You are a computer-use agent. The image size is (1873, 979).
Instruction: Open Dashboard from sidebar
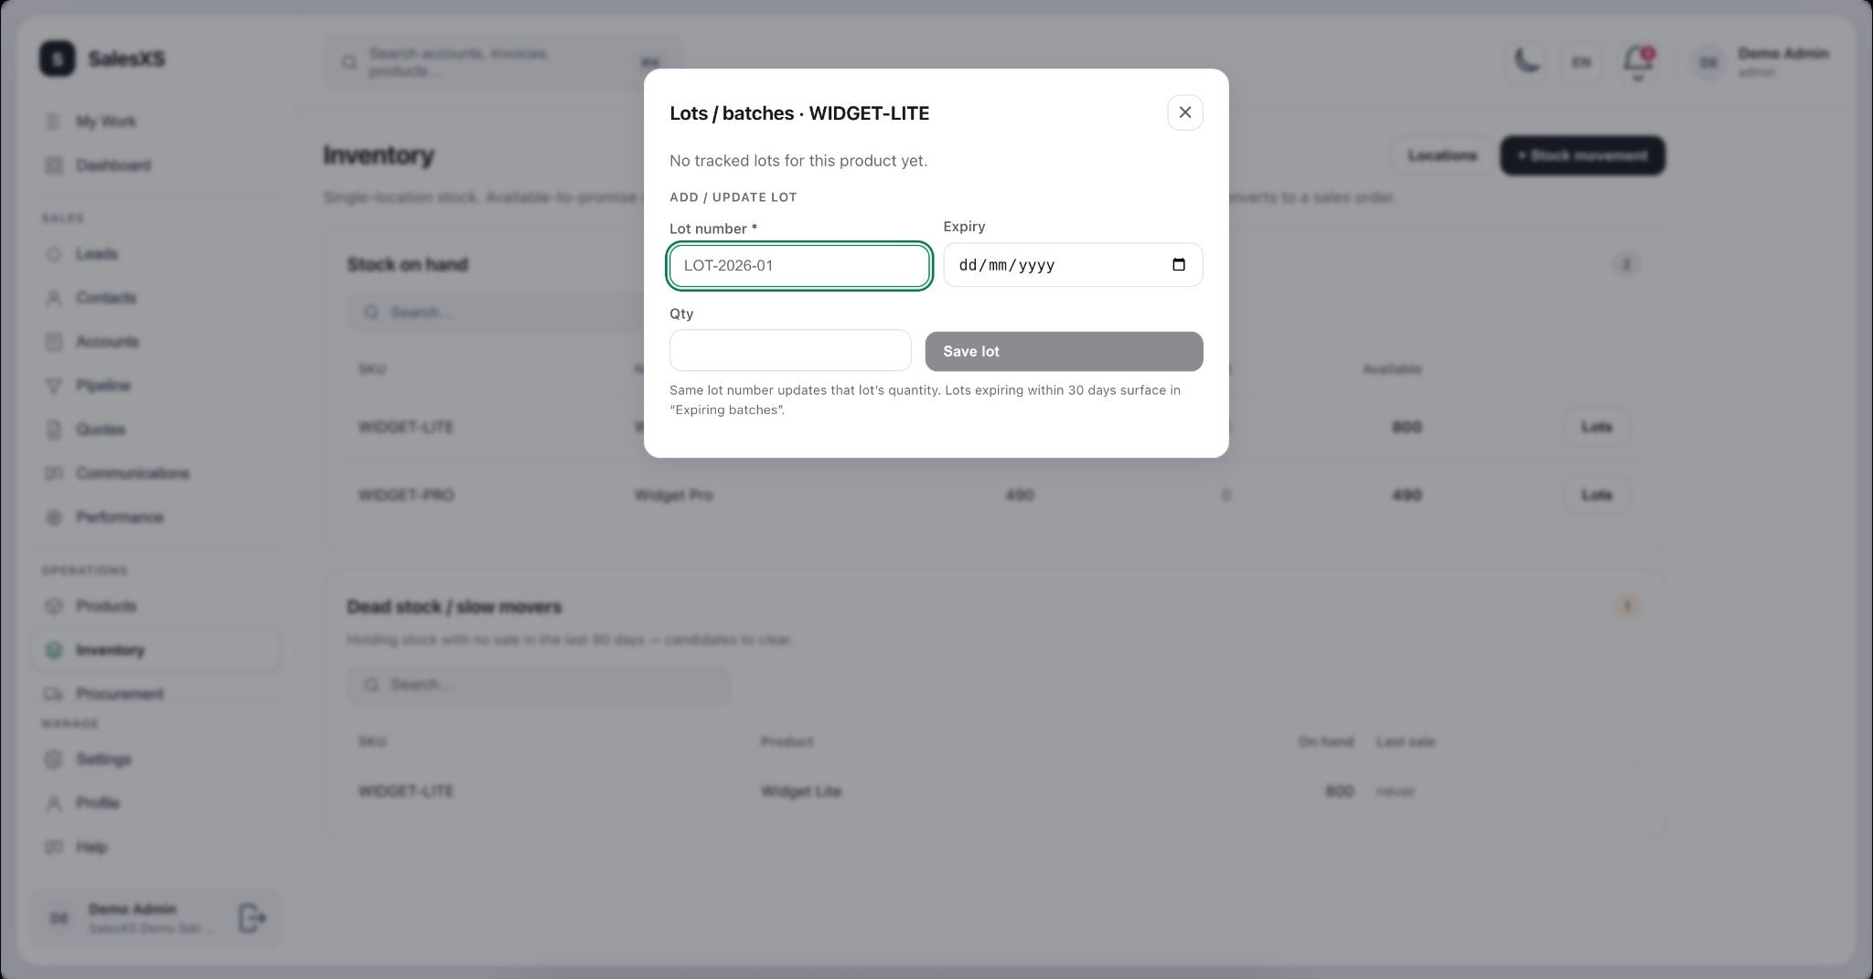pyautogui.click(x=112, y=165)
